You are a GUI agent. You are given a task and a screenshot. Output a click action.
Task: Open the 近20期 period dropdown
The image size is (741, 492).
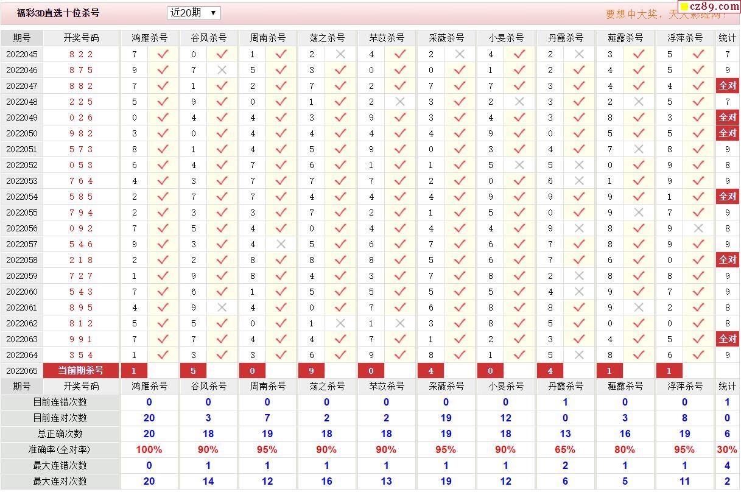pos(194,13)
